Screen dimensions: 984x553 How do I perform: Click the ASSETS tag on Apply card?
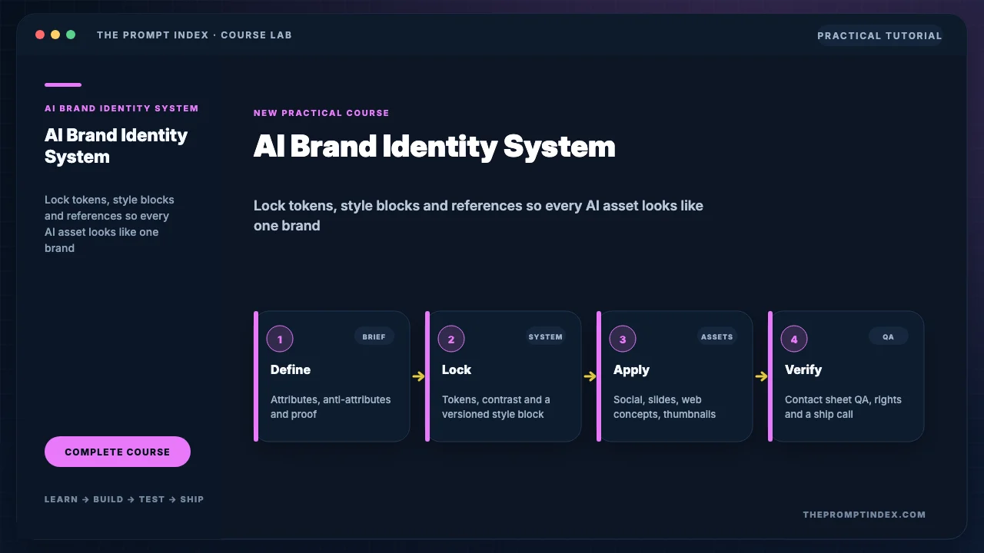click(717, 336)
